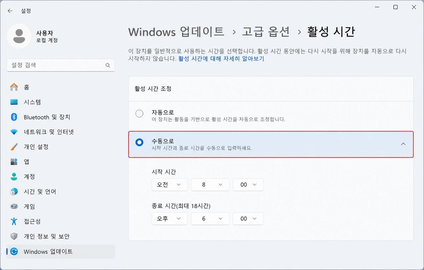
Task: Click the 접근성 accessibility figure icon
Action: tap(14, 221)
